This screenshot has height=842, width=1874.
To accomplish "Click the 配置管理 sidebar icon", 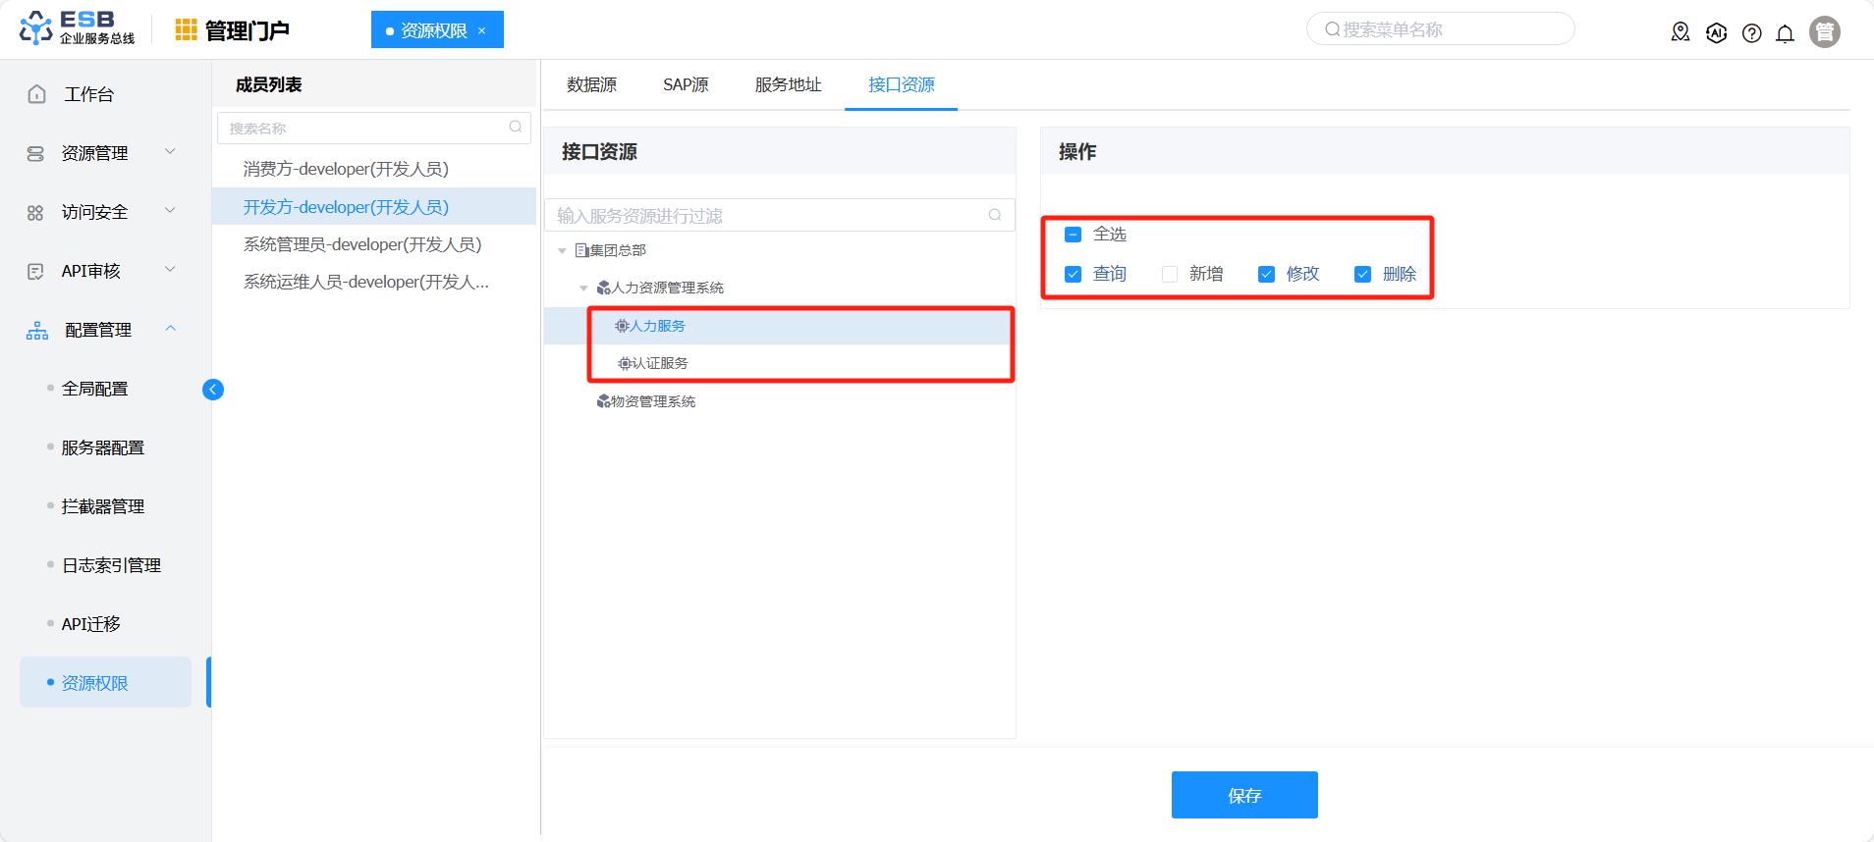I will coord(37,331).
